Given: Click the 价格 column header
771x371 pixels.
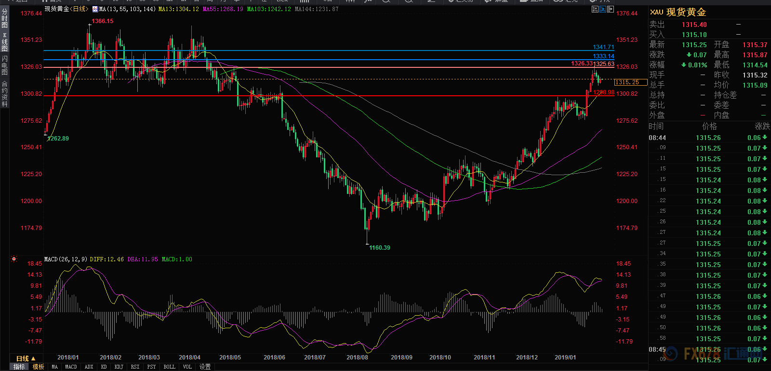Looking at the screenshot, I should 709,127.
